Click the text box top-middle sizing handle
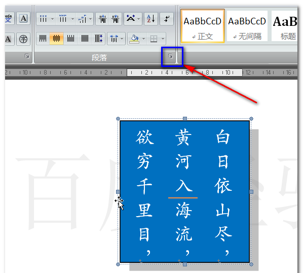 point(185,119)
